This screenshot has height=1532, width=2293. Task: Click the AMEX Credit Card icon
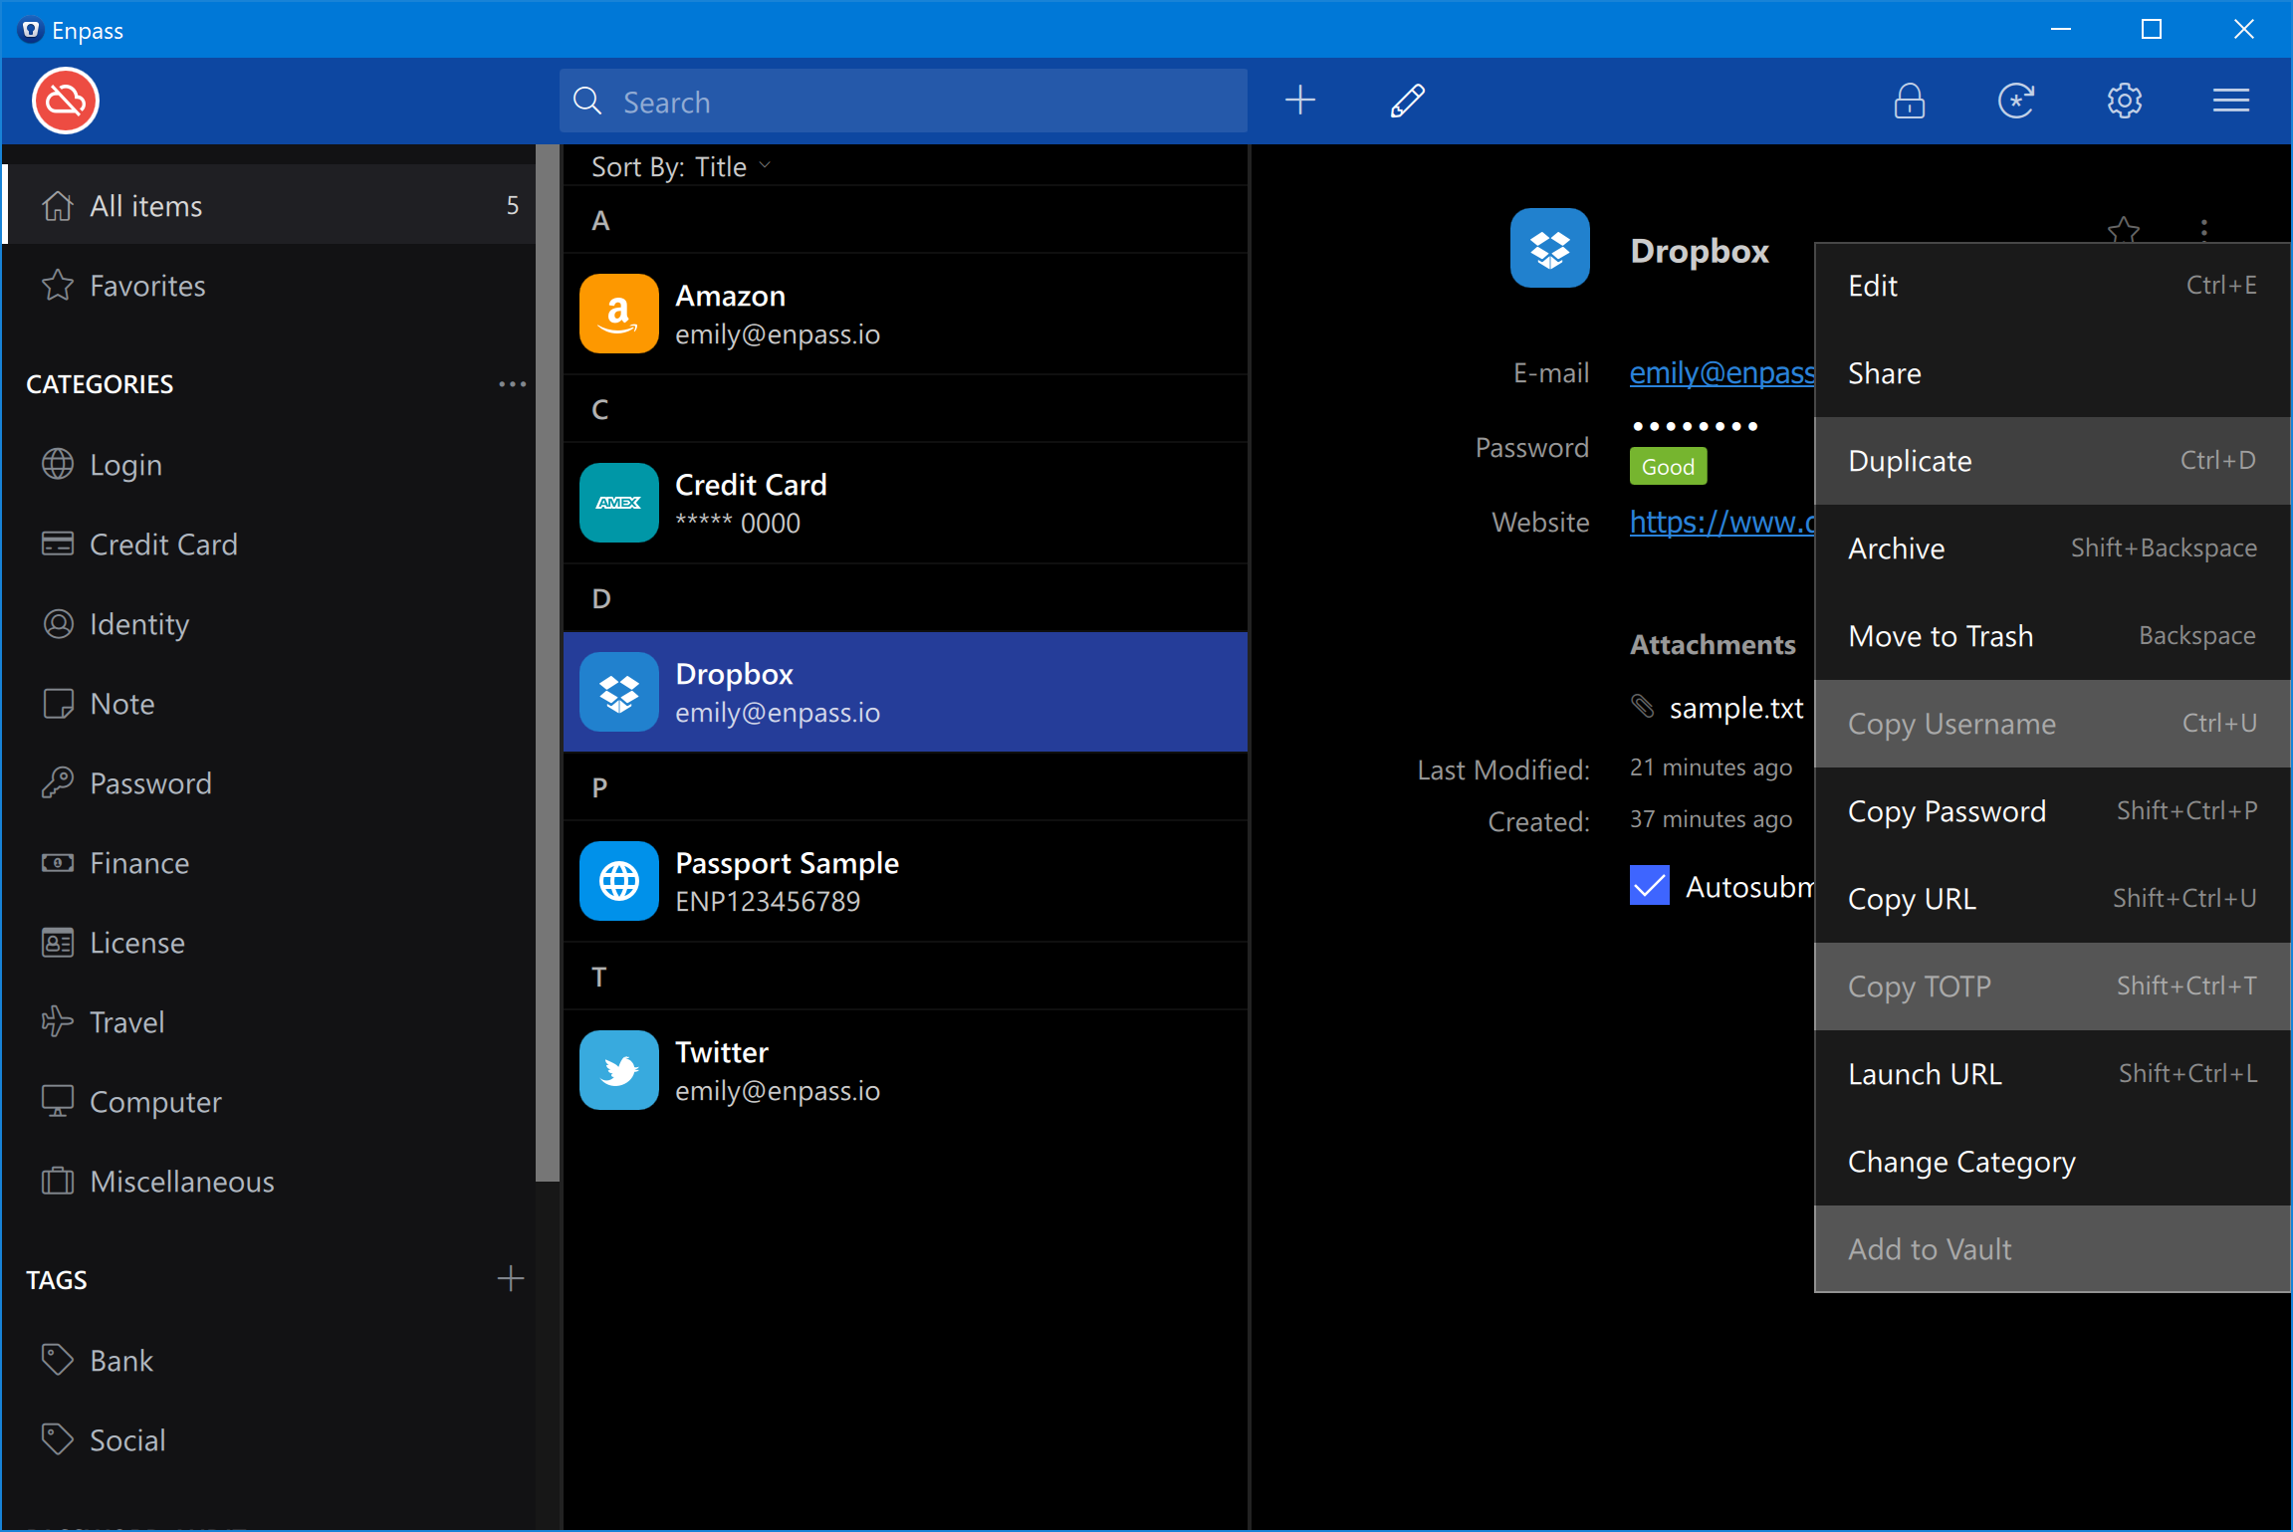click(x=619, y=503)
